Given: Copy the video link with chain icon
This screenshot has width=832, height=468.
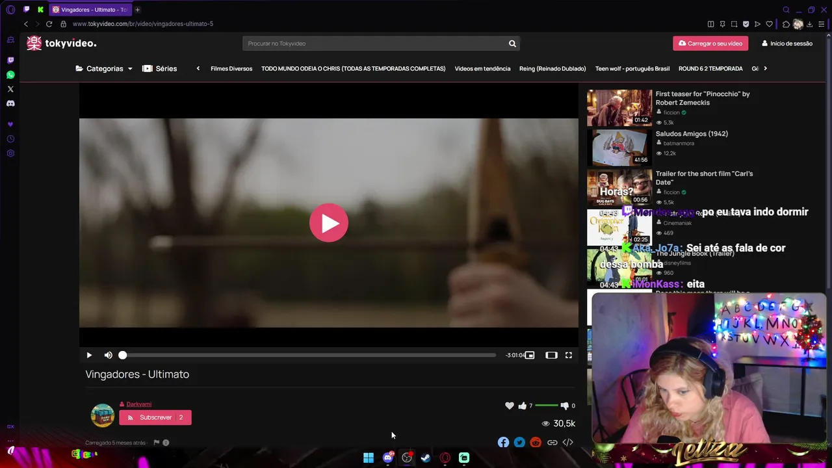Looking at the screenshot, I should pyautogui.click(x=552, y=443).
